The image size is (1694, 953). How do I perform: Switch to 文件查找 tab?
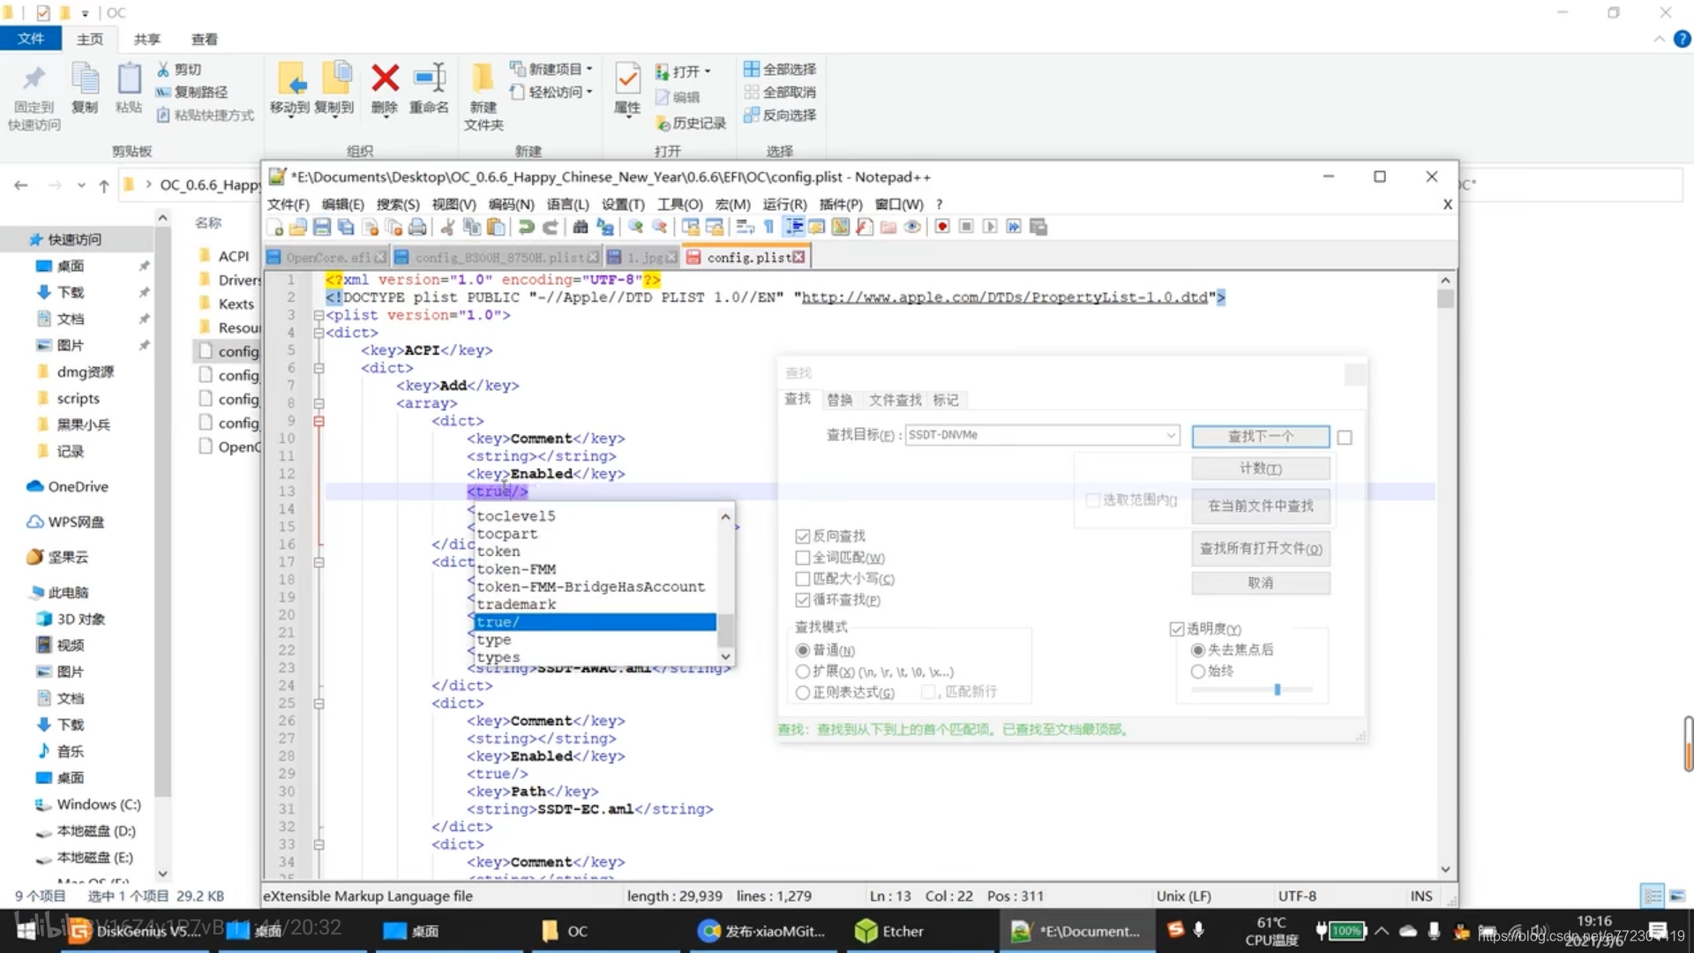click(x=895, y=400)
